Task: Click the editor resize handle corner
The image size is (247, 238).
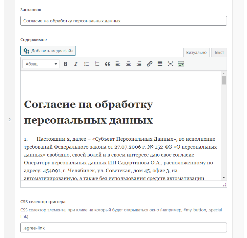Action: click(224, 185)
